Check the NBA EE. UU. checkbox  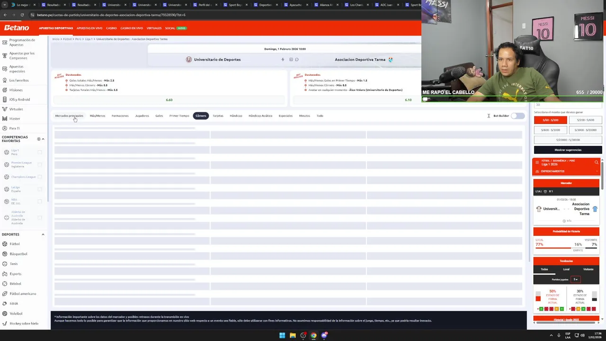[x=40, y=201]
